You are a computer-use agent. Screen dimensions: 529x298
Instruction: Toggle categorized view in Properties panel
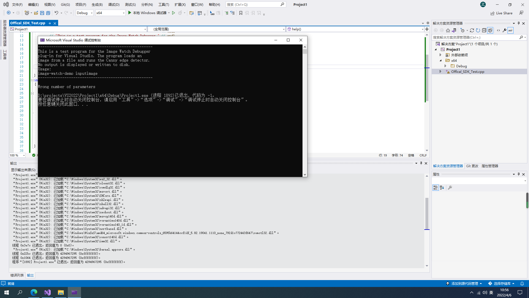click(x=436, y=188)
